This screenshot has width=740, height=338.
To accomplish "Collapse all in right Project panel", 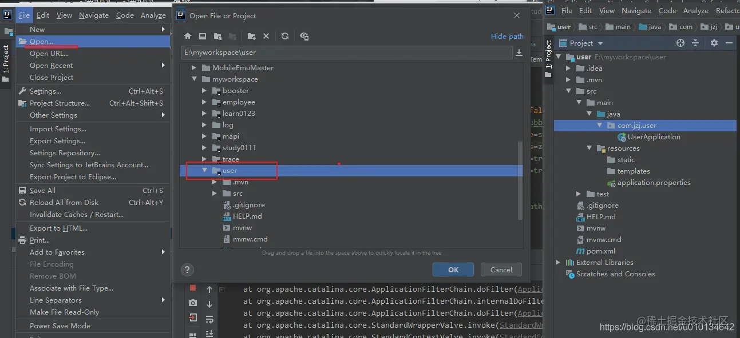I will pyautogui.click(x=696, y=43).
